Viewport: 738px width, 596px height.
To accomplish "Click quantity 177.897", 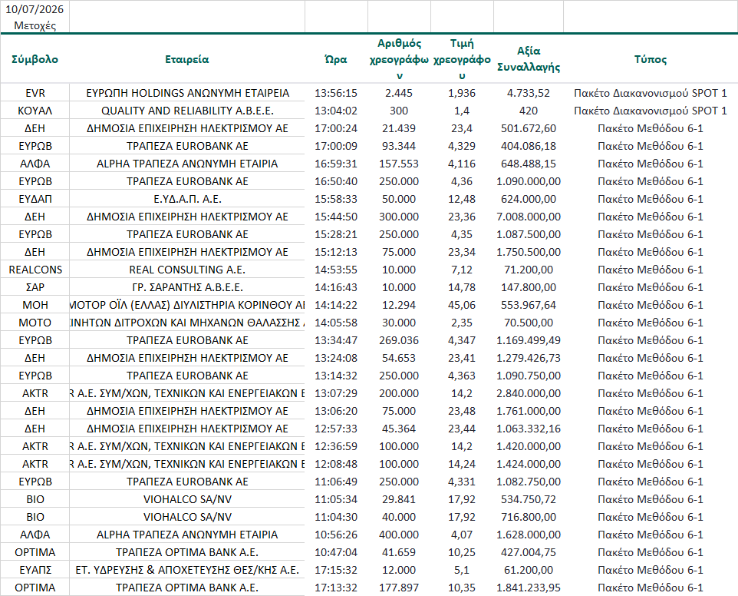I will [x=399, y=588].
